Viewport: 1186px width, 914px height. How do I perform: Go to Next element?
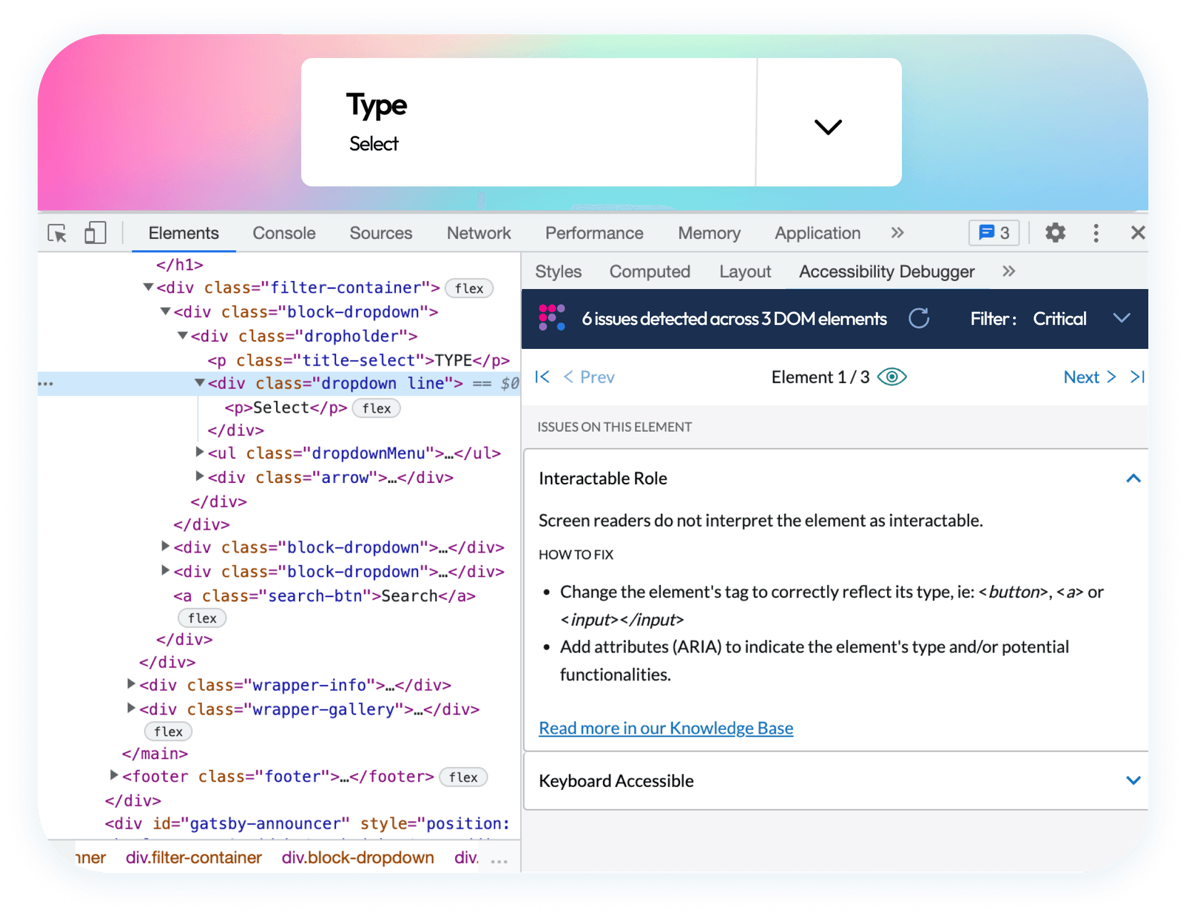1089,377
